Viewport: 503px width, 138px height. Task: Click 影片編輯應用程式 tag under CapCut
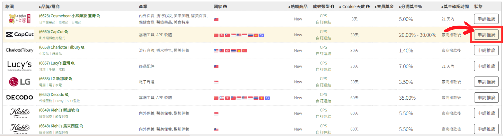point(52,38)
